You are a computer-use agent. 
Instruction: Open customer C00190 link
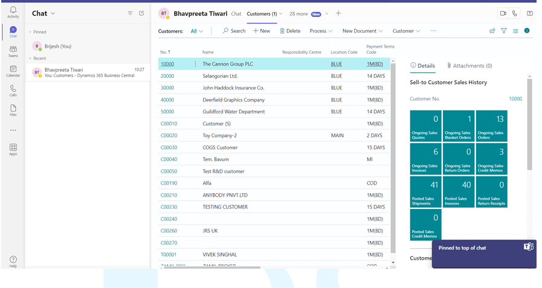pos(169,183)
